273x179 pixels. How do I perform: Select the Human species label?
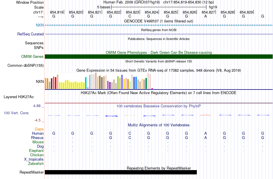(x=38, y=133)
